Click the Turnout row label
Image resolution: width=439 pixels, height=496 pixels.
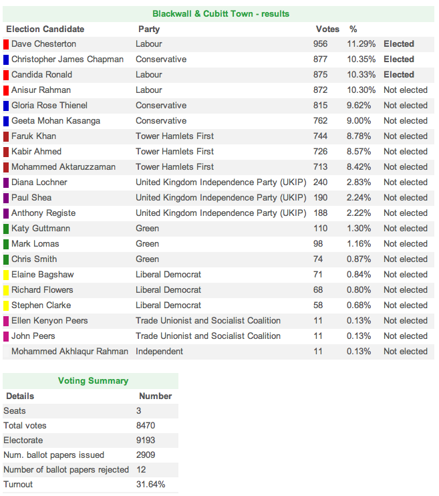tap(18, 485)
